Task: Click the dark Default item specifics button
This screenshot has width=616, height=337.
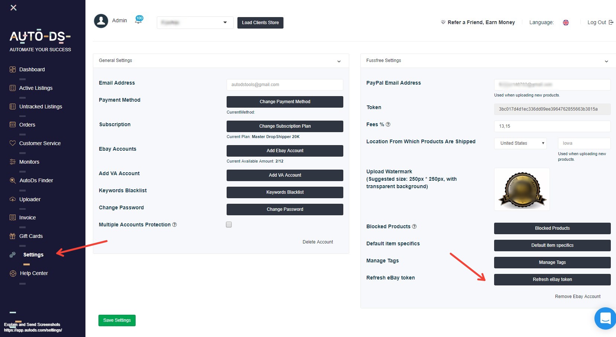Action: [552, 245]
